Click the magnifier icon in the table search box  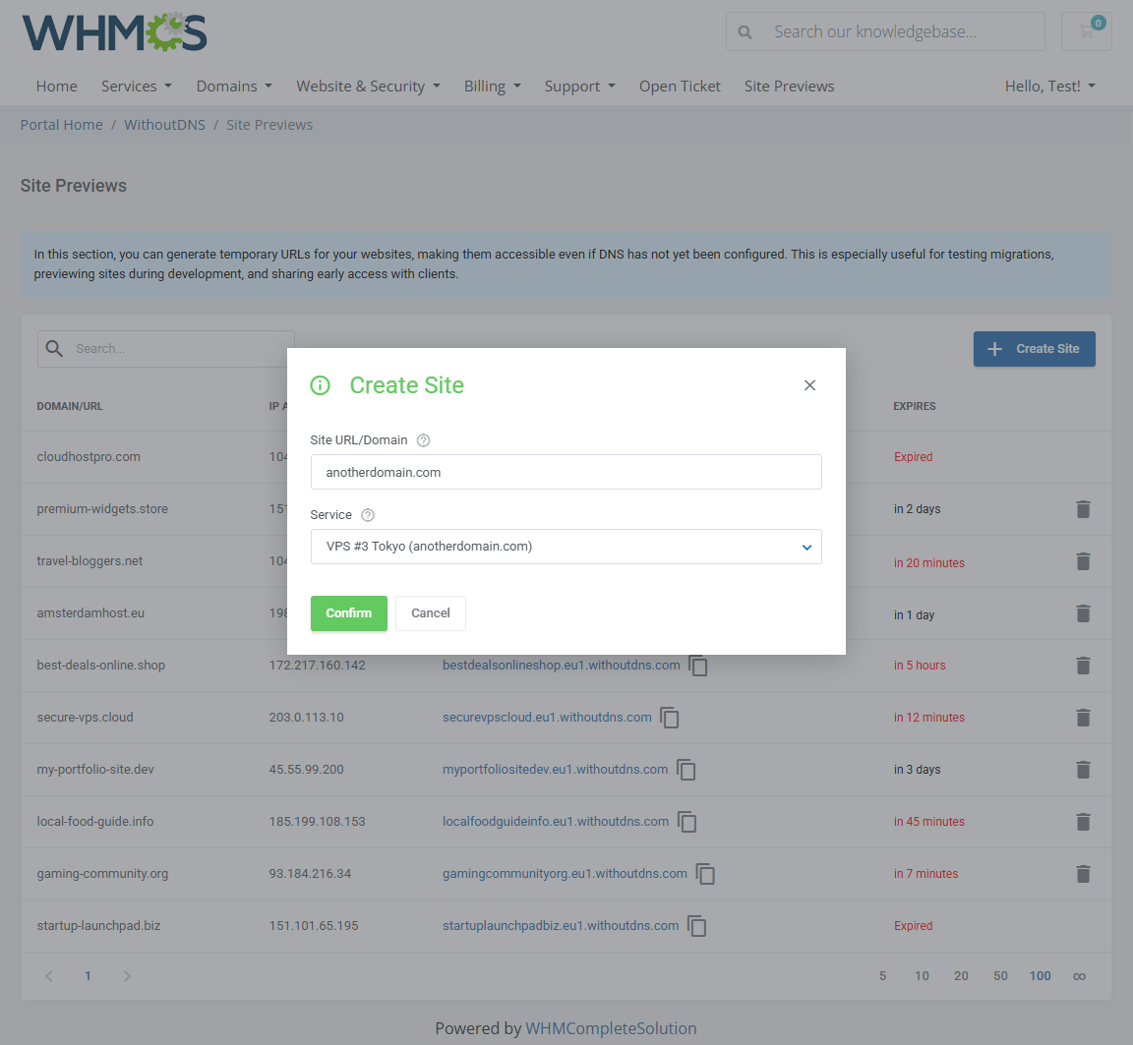(54, 348)
